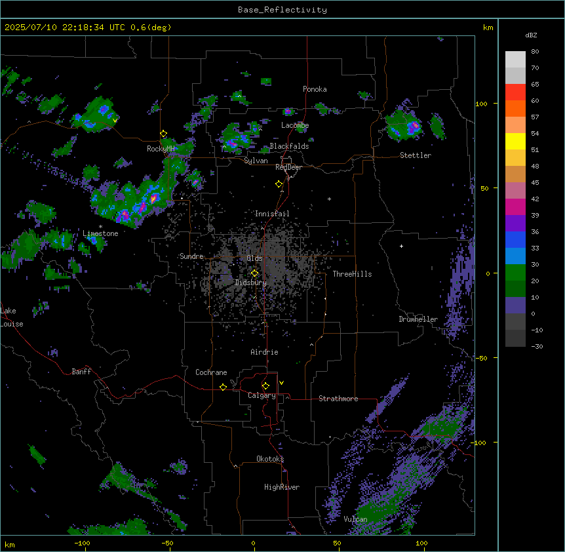Select the yellow diamond marker between Olds and Didsbury
565x552 pixels.
[254, 273]
